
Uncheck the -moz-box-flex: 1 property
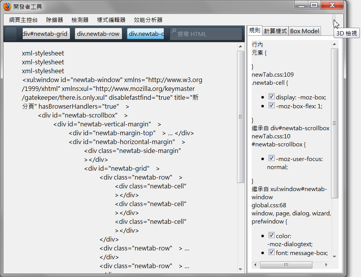(272, 106)
